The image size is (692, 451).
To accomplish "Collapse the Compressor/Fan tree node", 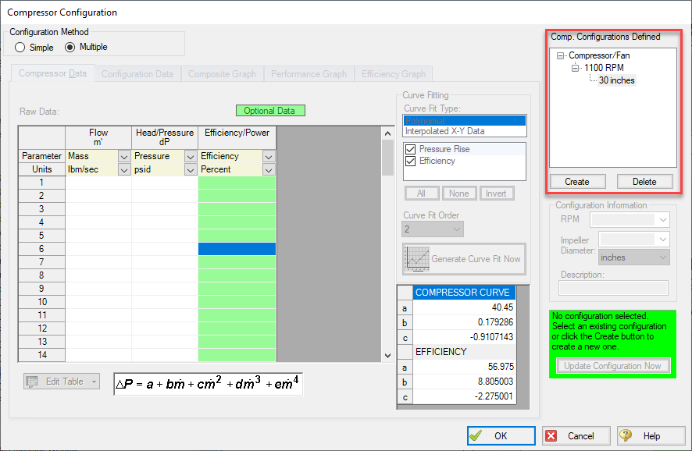I will pos(562,56).
